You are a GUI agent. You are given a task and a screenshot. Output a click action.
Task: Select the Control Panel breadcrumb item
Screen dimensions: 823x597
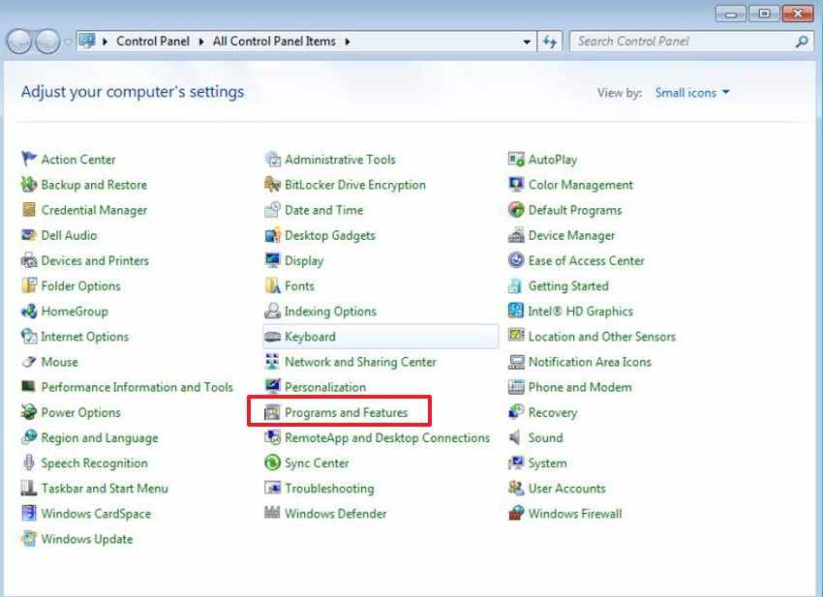click(x=153, y=41)
